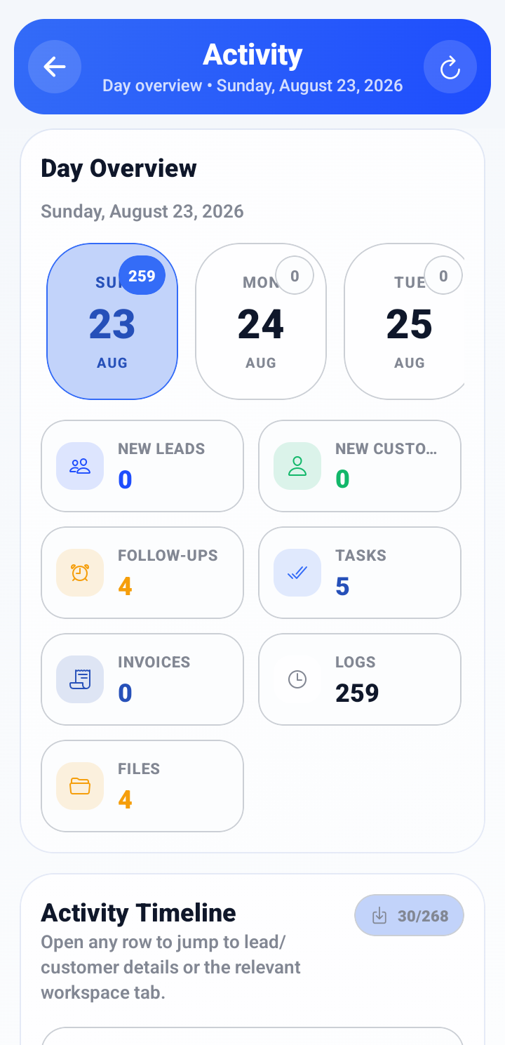Click the 0 badge on Monday card
This screenshot has height=1045, width=505.
coord(295,276)
